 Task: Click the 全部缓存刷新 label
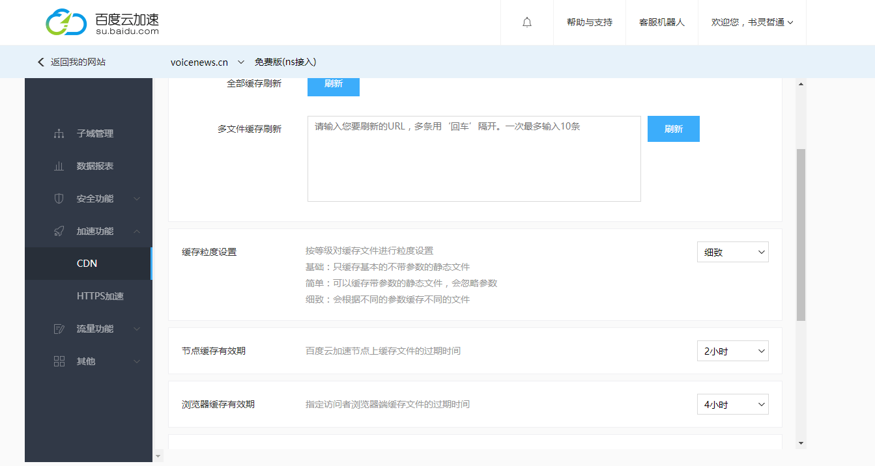(x=254, y=83)
